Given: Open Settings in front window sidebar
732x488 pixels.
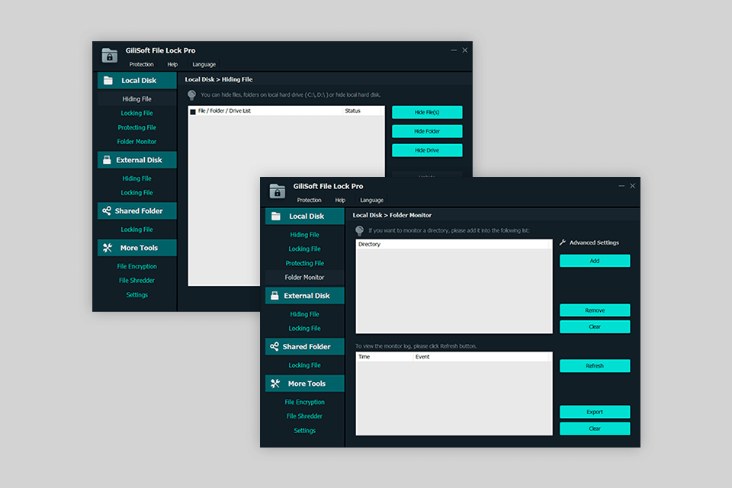Looking at the screenshot, I should [304, 431].
